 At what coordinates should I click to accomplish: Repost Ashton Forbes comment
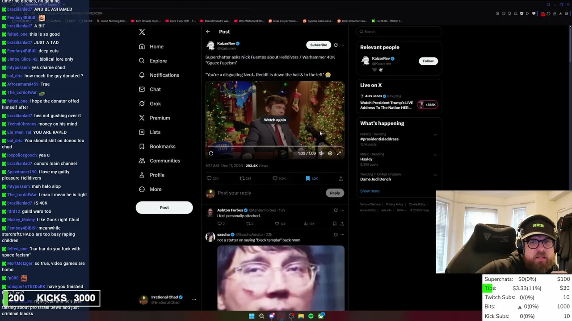coord(249,223)
